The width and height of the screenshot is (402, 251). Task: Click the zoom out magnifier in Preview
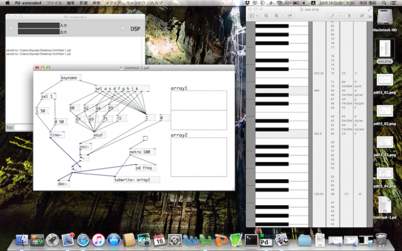[x=267, y=16]
